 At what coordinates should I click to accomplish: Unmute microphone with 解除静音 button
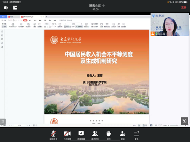(53, 135)
